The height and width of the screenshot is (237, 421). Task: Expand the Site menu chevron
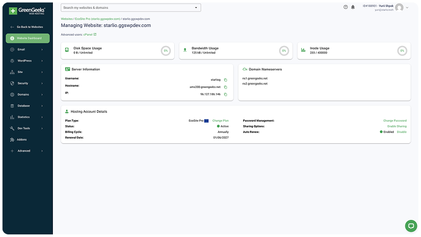coord(42,72)
